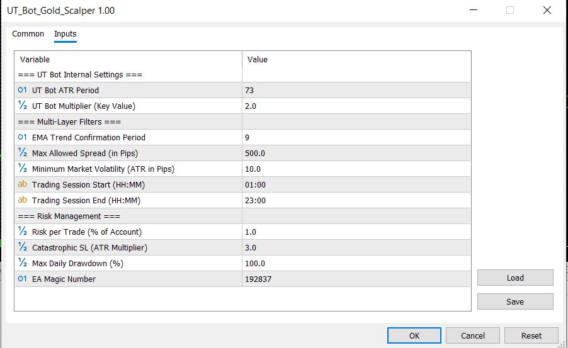Click the double icon for Max Allowed Spread
Image resolution: width=568 pixels, height=348 pixels.
click(x=23, y=152)
